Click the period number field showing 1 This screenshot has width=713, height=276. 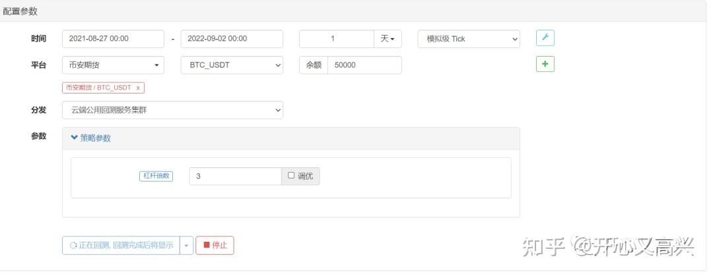pos(337,39)
